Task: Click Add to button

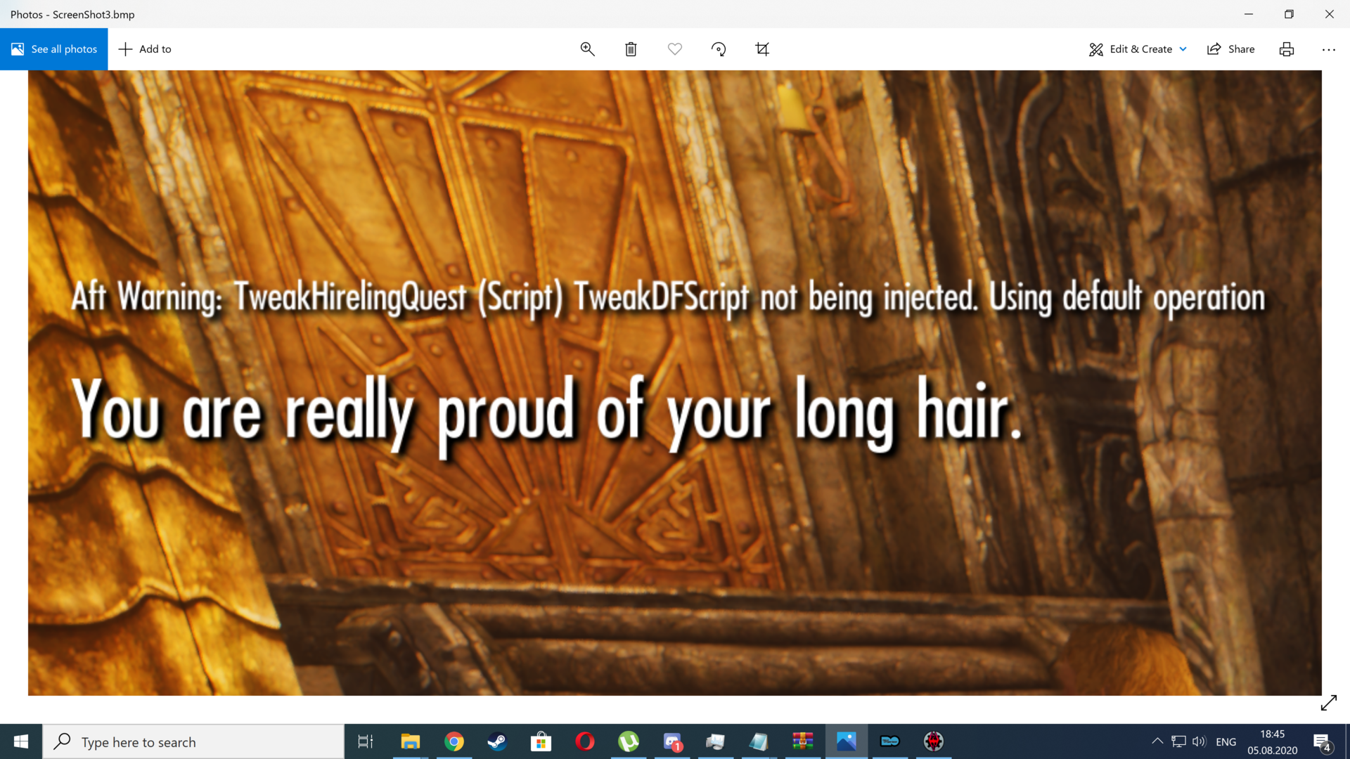Action: [x=145, y=49]
